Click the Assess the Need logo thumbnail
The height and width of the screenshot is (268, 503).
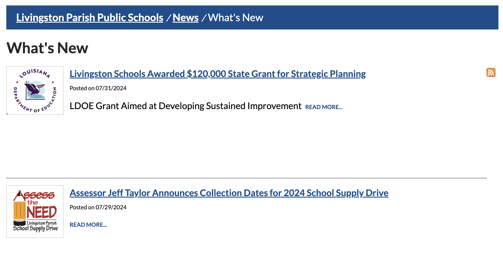point(35,212)
